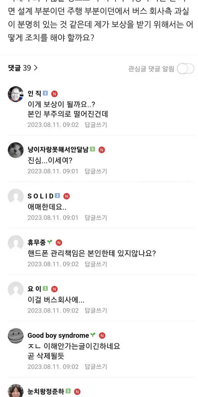
Task: Click the level 2 badge next to SOLID
Action: click(57, 196)
